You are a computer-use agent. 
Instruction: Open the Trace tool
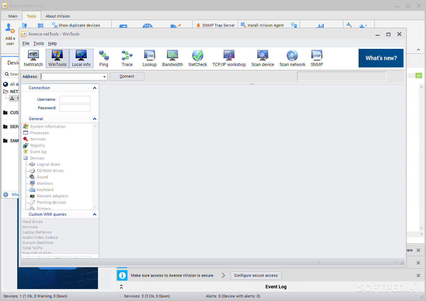tap(127, 58)
